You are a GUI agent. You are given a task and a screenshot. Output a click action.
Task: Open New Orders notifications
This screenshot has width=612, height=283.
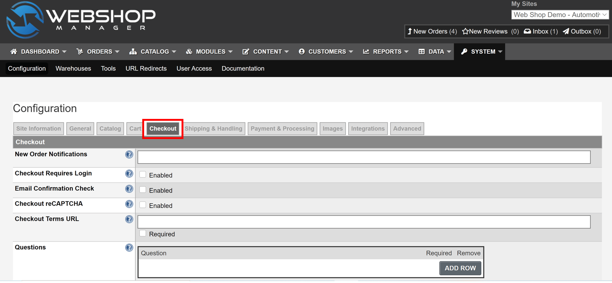[432, 31]
